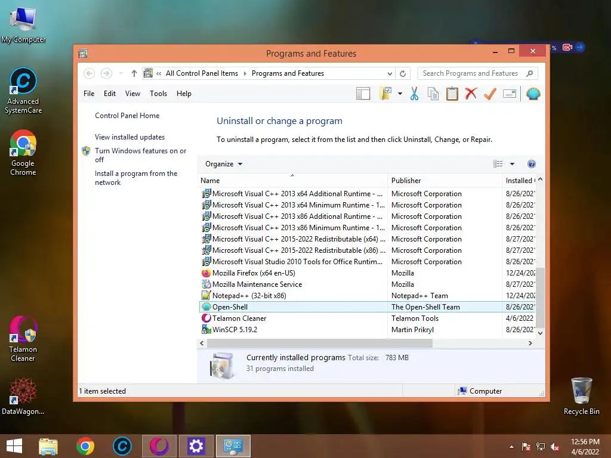Viewport: 611px width, 458px height.
Task: Click the vertical scrollbar thumb
Action: coord(540,298)
